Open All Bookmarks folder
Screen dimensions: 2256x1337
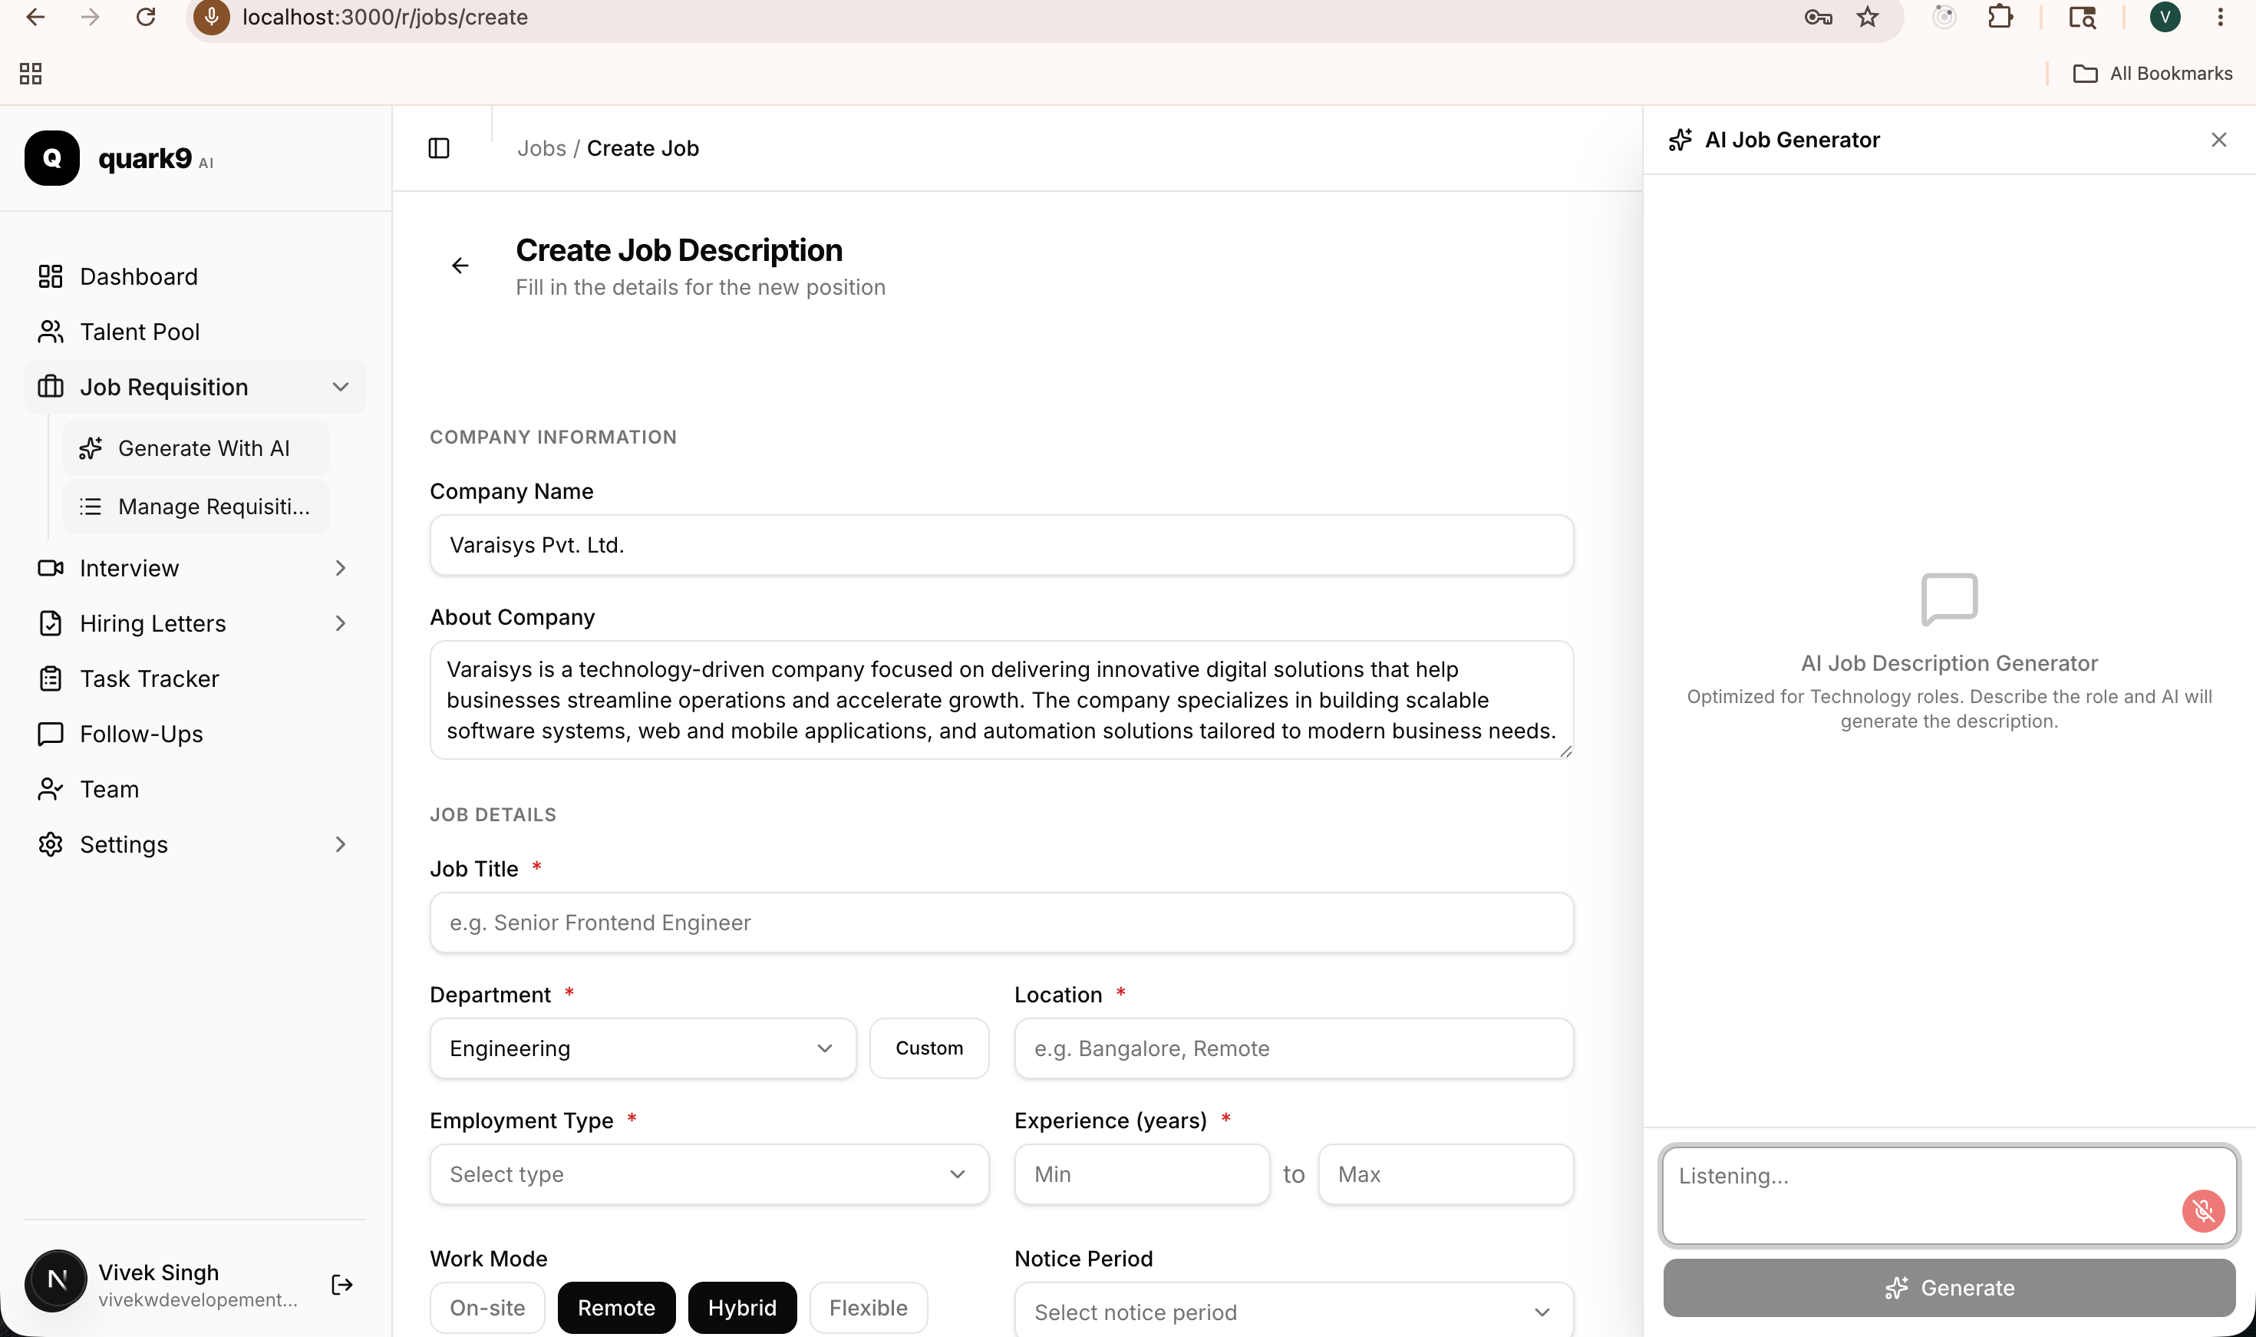(2152, 73)
